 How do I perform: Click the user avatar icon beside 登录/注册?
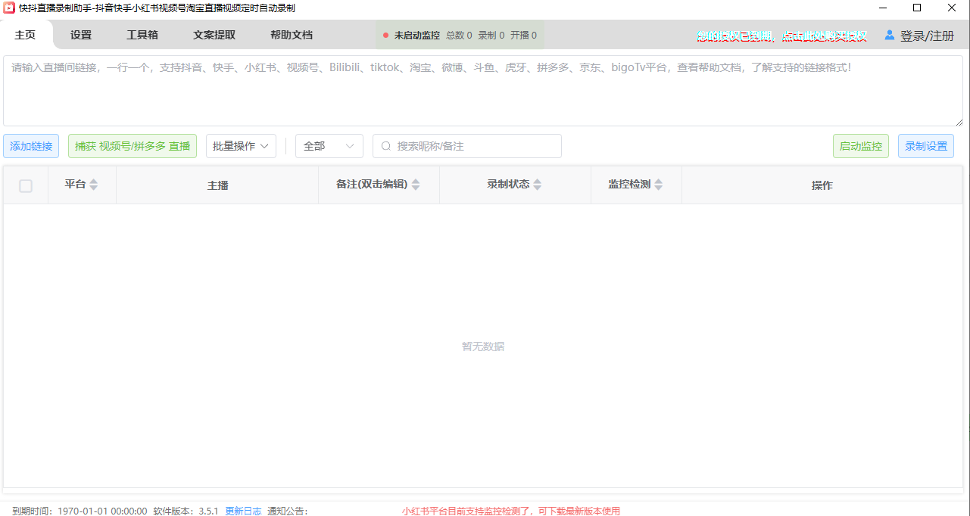(x=889, y=35)
